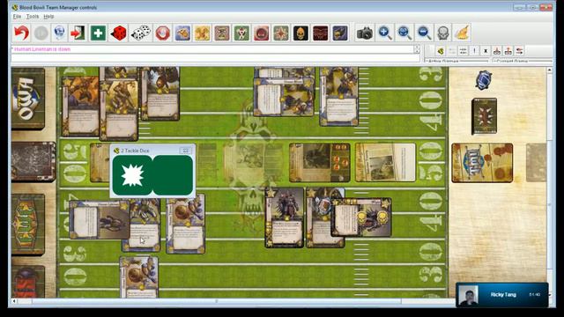This screenshot has height=317, width=564.
Task: Click the exclamation mark toolbar icon
Action: pyautogui.click(x=474, y=51)
